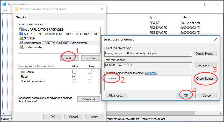Open Advanced permission settings in Permissions dialog
Screen dimensions: 224x122
click(x=89, y=99)
